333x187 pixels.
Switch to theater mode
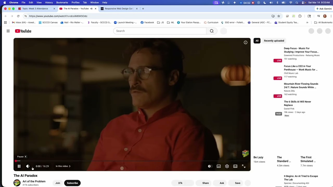tap(235, 166)
